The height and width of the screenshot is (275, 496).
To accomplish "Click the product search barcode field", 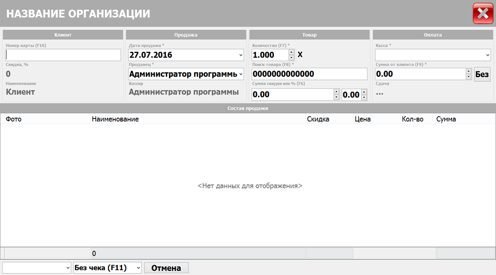I will 310,74.
